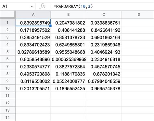
Task: Select cell containing 0.2304916818
Action: [x=104, y=59]
